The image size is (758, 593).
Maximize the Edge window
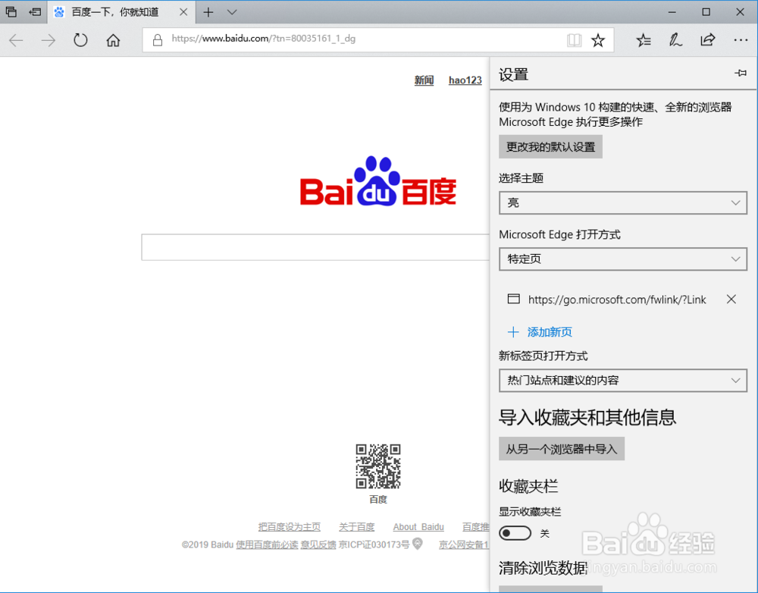click(x=706, y=12)
